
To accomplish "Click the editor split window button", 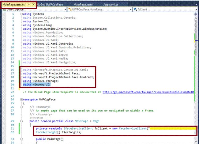I will coord(196,14).
